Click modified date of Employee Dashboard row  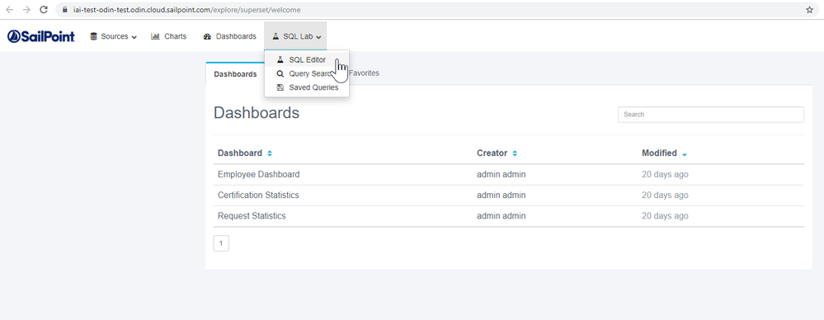665,175
